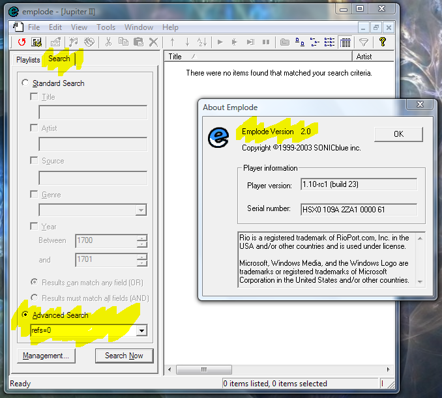This screenshot has height=398, width=442.
Task: Choose Results must match all fields (AND)
Action: click(34, 298)
